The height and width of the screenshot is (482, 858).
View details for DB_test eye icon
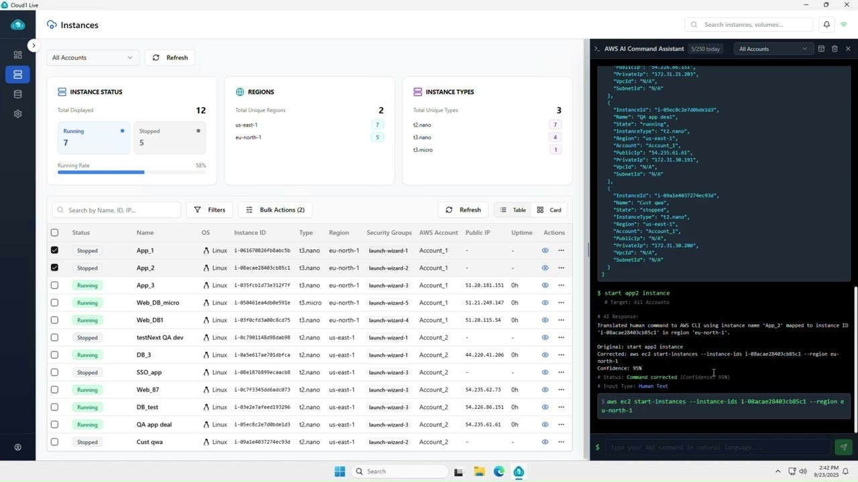pyautogui.click(x=545, y=407)
